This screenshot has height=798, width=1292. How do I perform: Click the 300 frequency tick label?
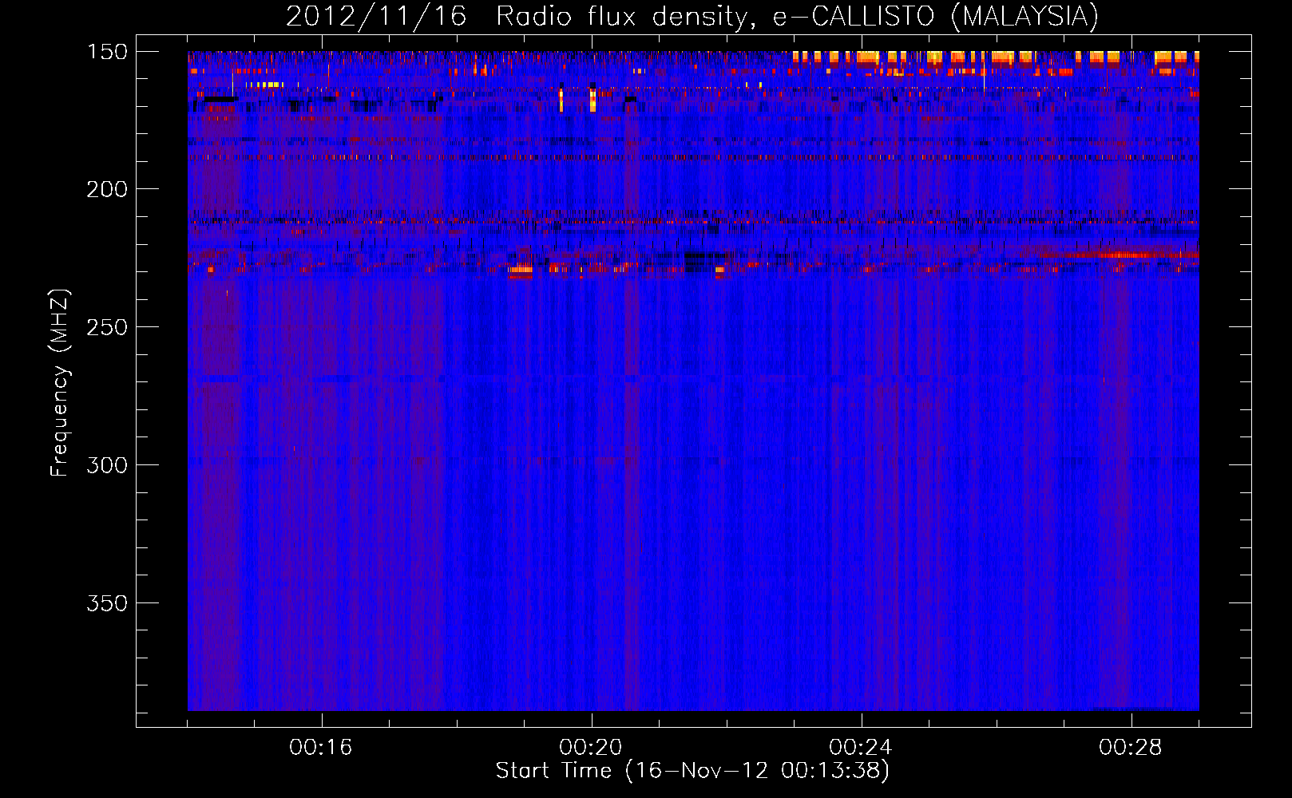point(107,465)
